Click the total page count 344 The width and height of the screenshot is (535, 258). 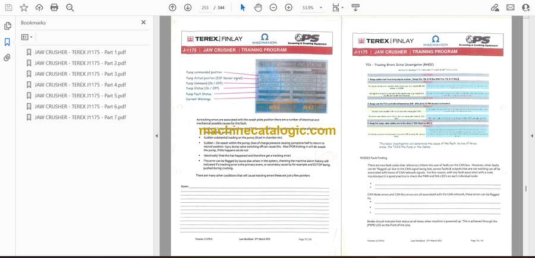(x=221, y=8)
